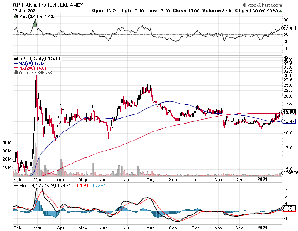Click the 10M volume axis label
Screen dimensions: 298x231
[7, 167]
